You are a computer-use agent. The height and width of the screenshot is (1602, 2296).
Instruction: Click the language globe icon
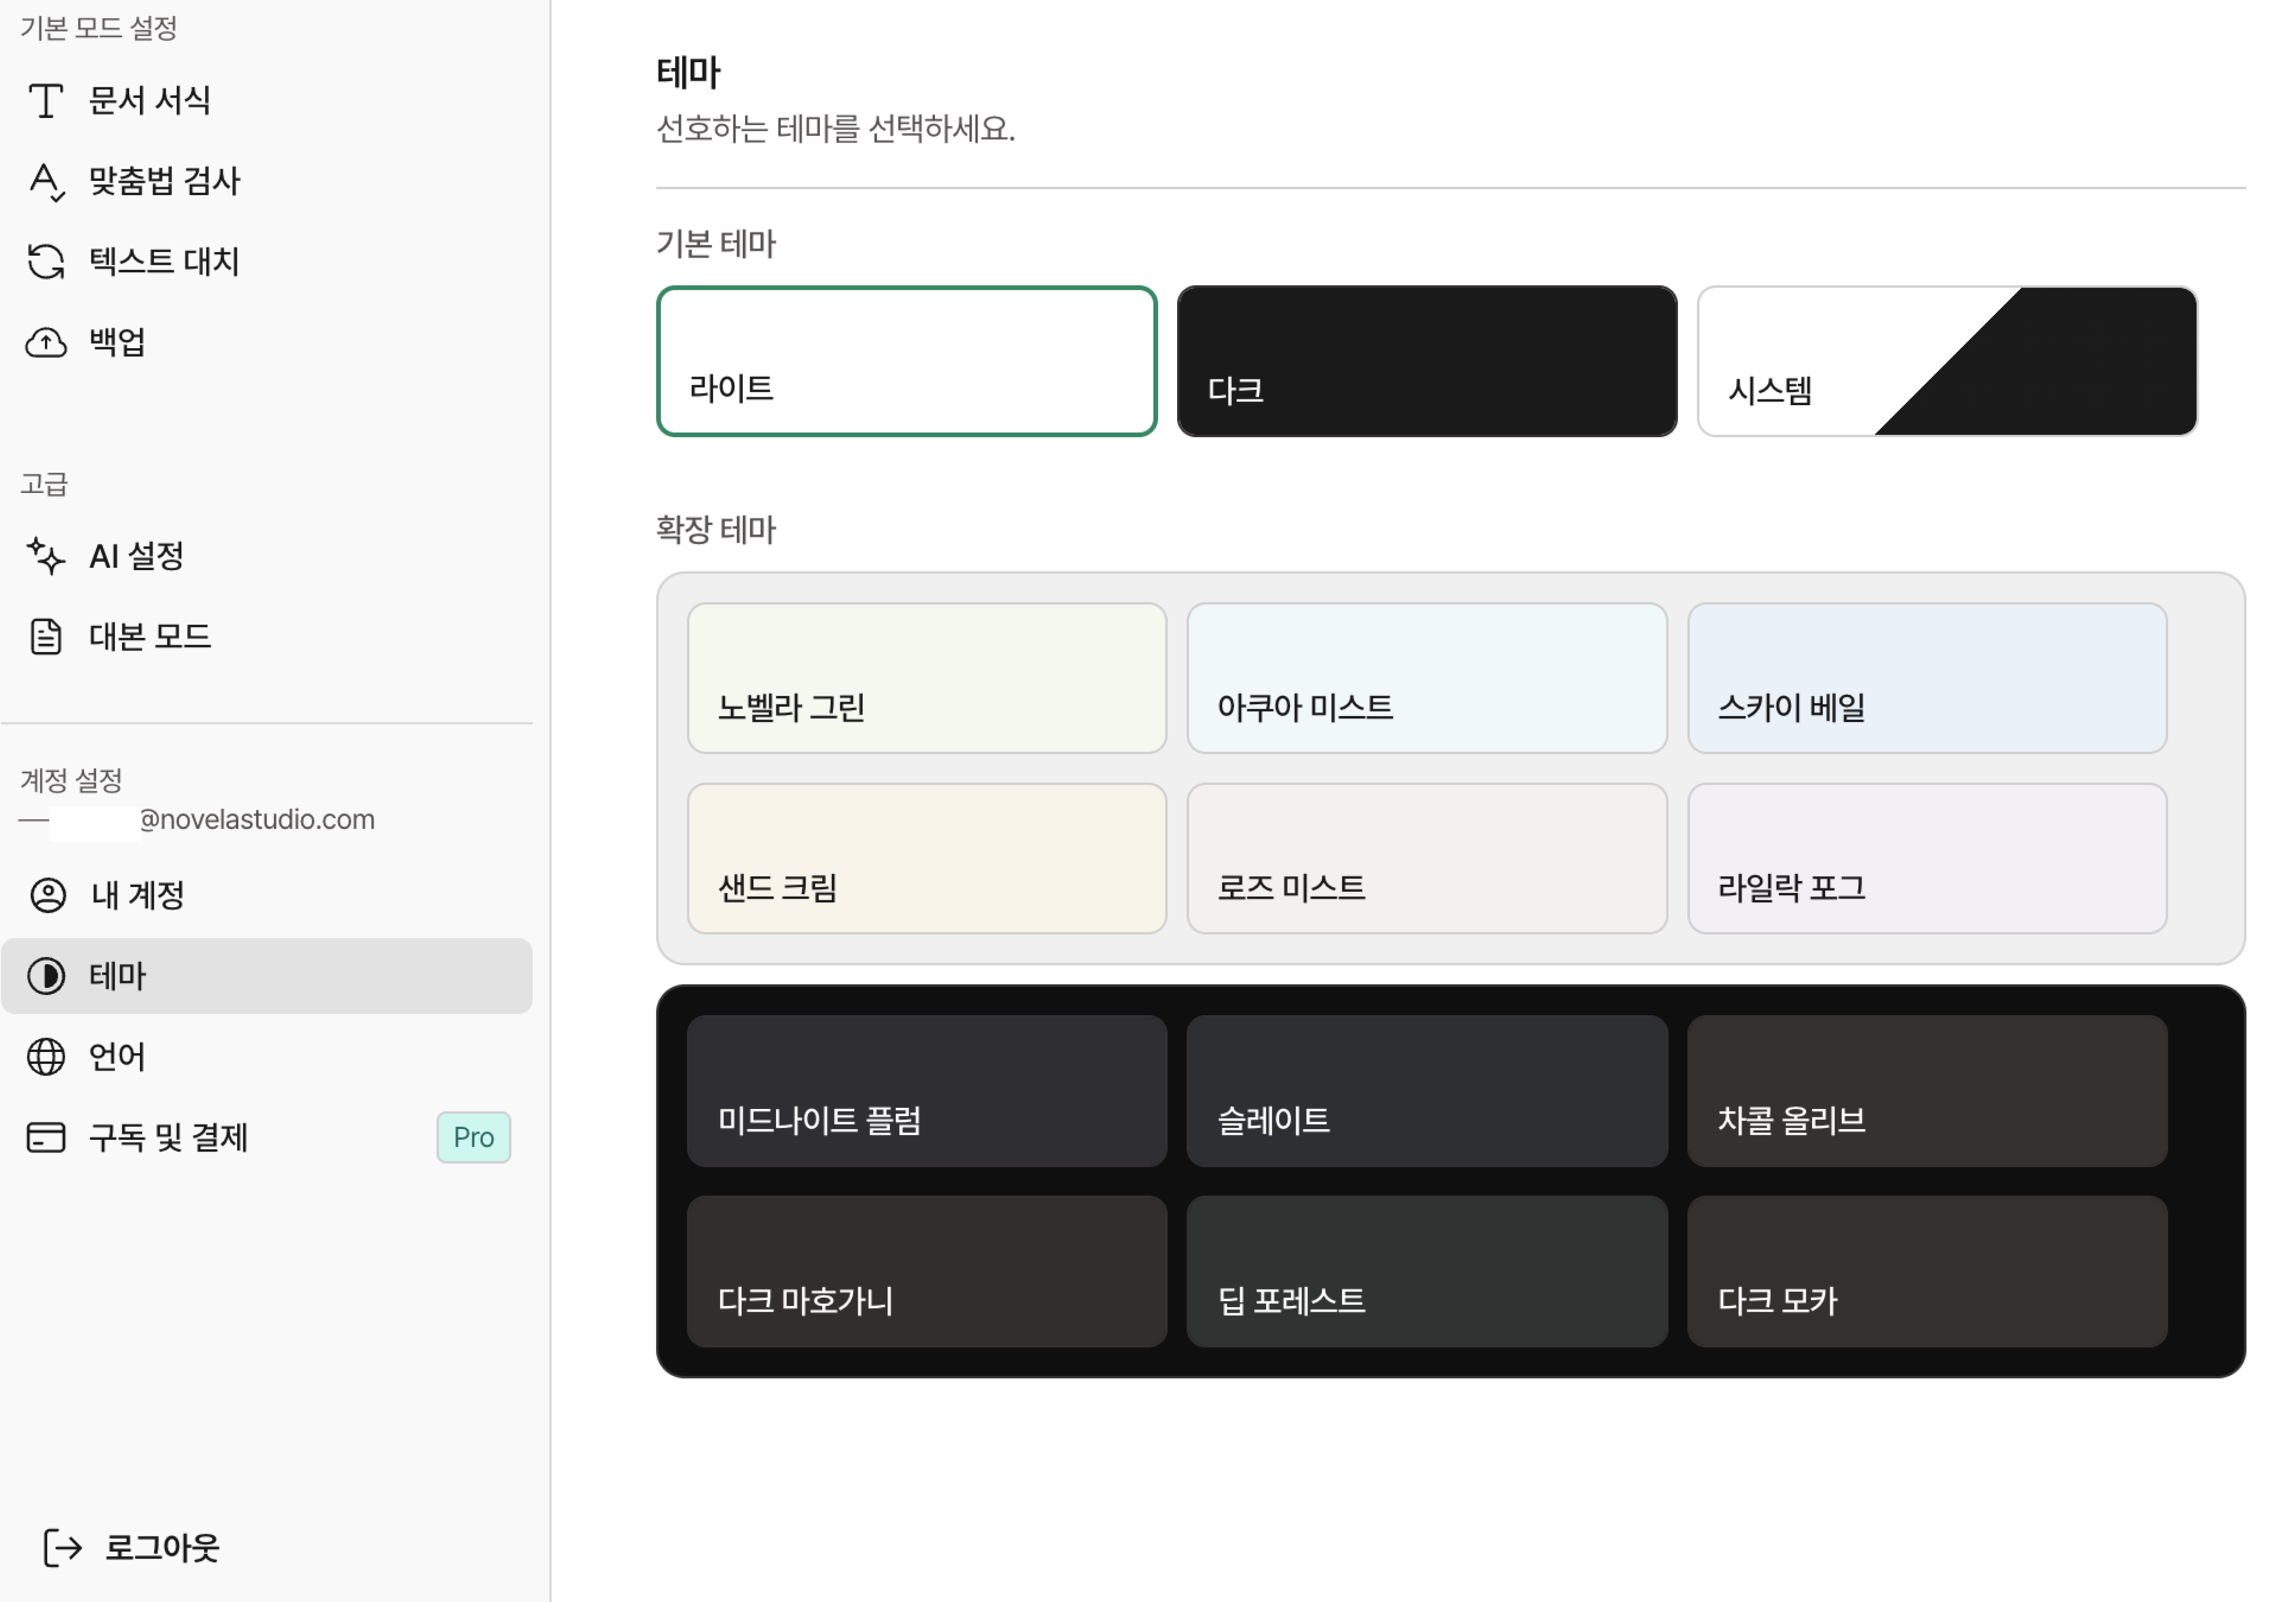coord(46,1057)
